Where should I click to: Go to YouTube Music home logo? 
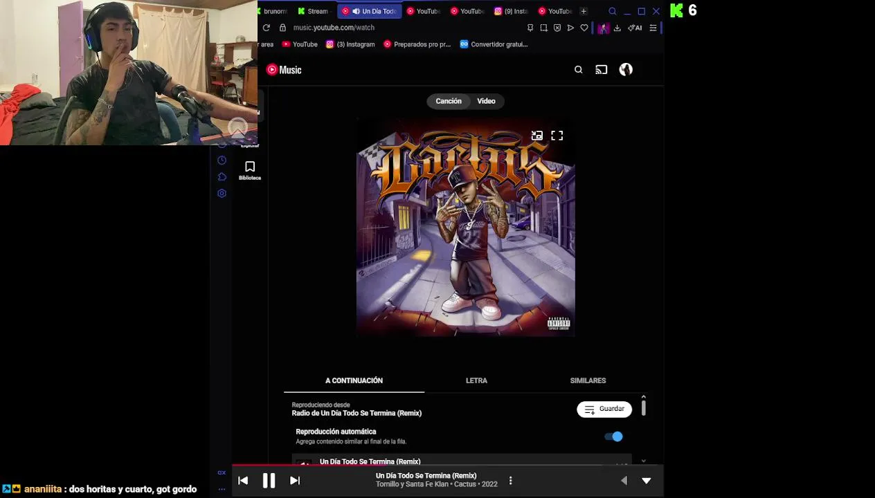tap(284, 70)
